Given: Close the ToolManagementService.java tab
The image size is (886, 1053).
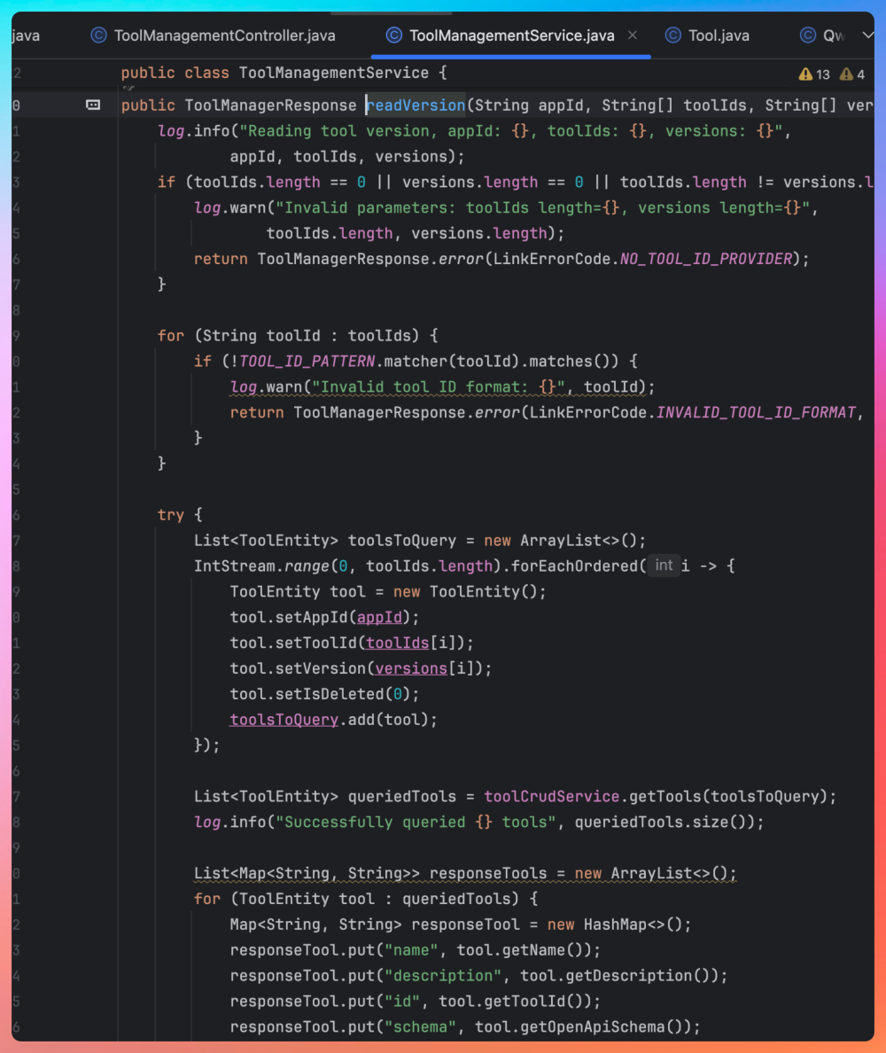Looking at the screenshot, I should 633,35.
